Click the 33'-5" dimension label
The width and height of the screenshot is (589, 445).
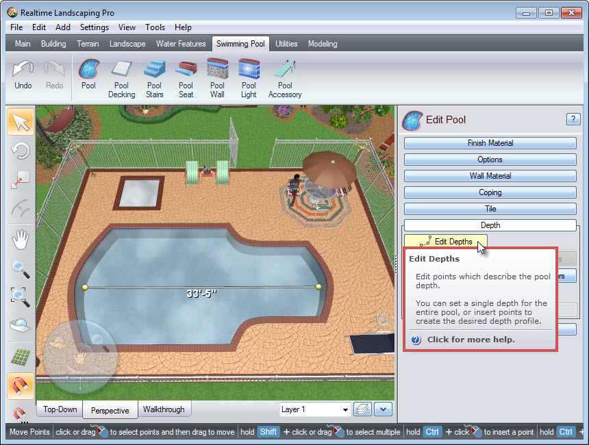click(202, 293)
